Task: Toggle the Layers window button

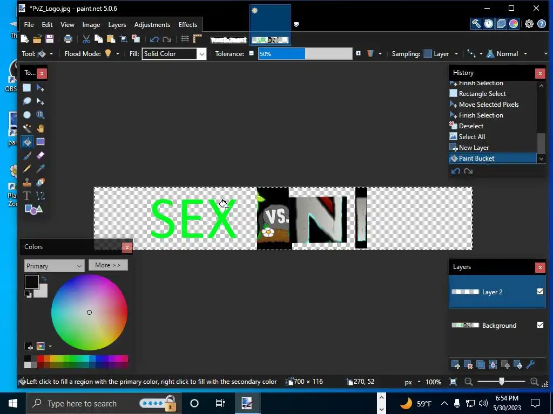Action: click(501, 24)
